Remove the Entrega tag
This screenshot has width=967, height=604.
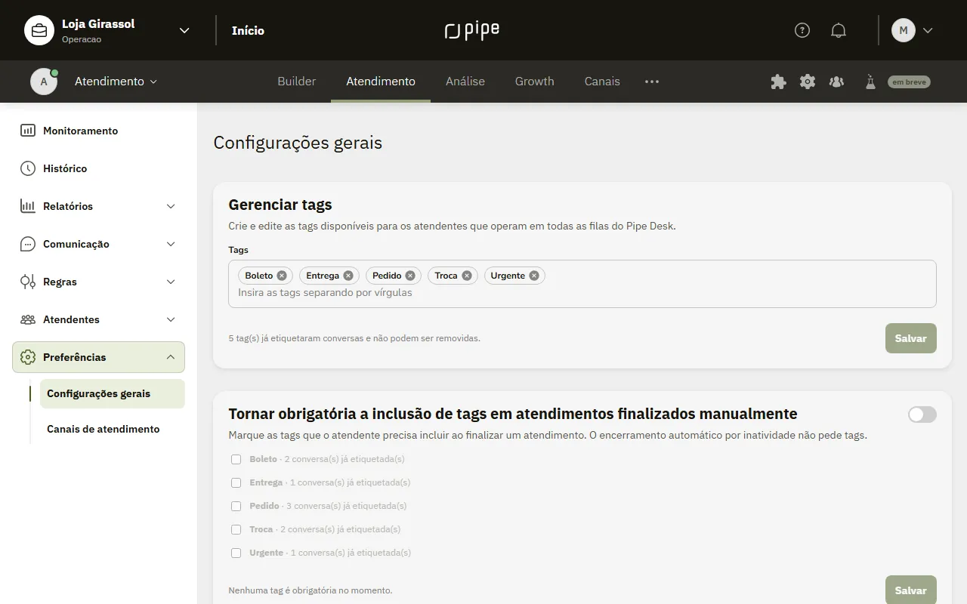click(348, 276)
